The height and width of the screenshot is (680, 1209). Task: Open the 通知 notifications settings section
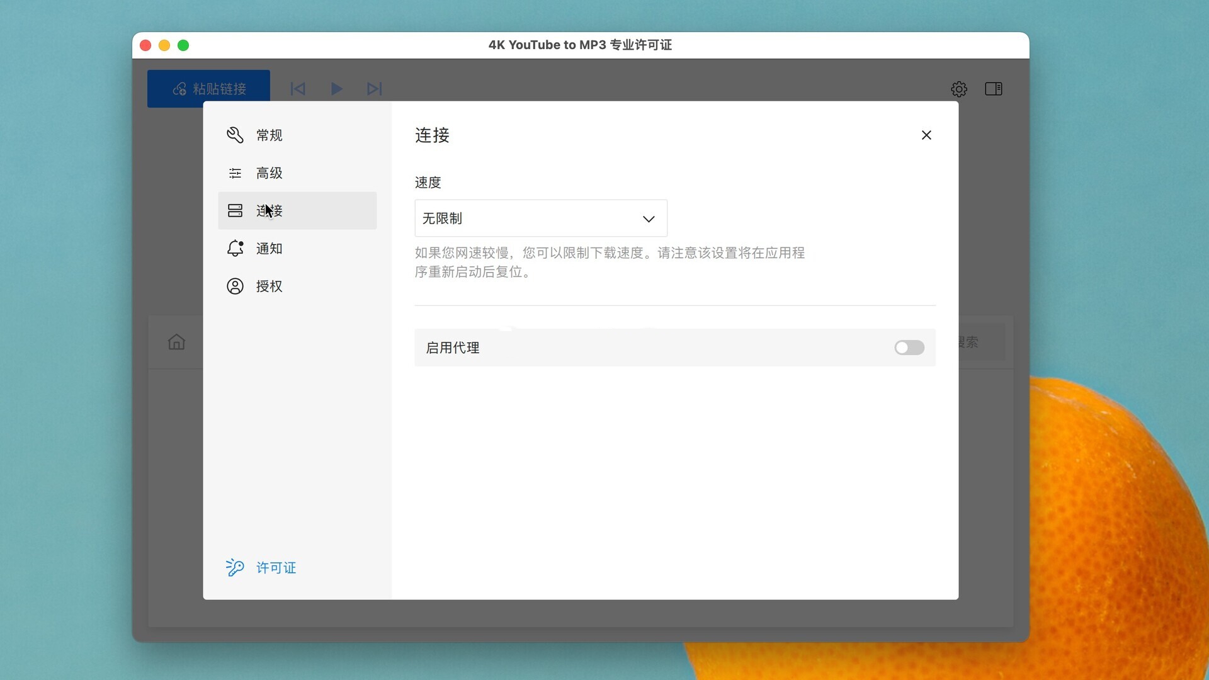[297, 249]
